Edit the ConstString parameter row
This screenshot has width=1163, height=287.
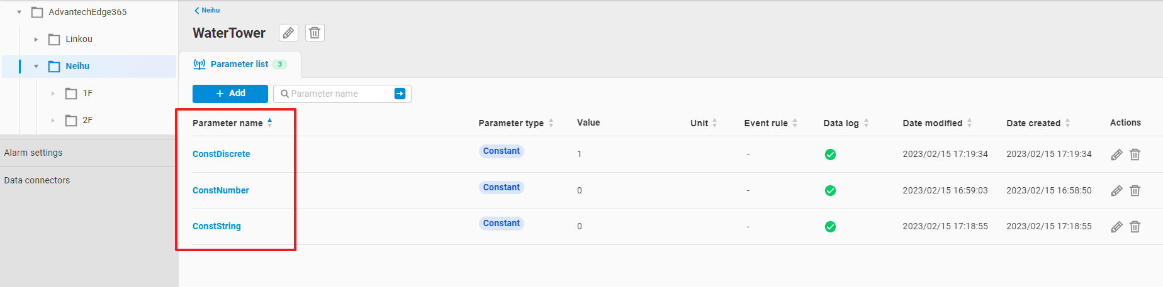[x=1116, y=227]
